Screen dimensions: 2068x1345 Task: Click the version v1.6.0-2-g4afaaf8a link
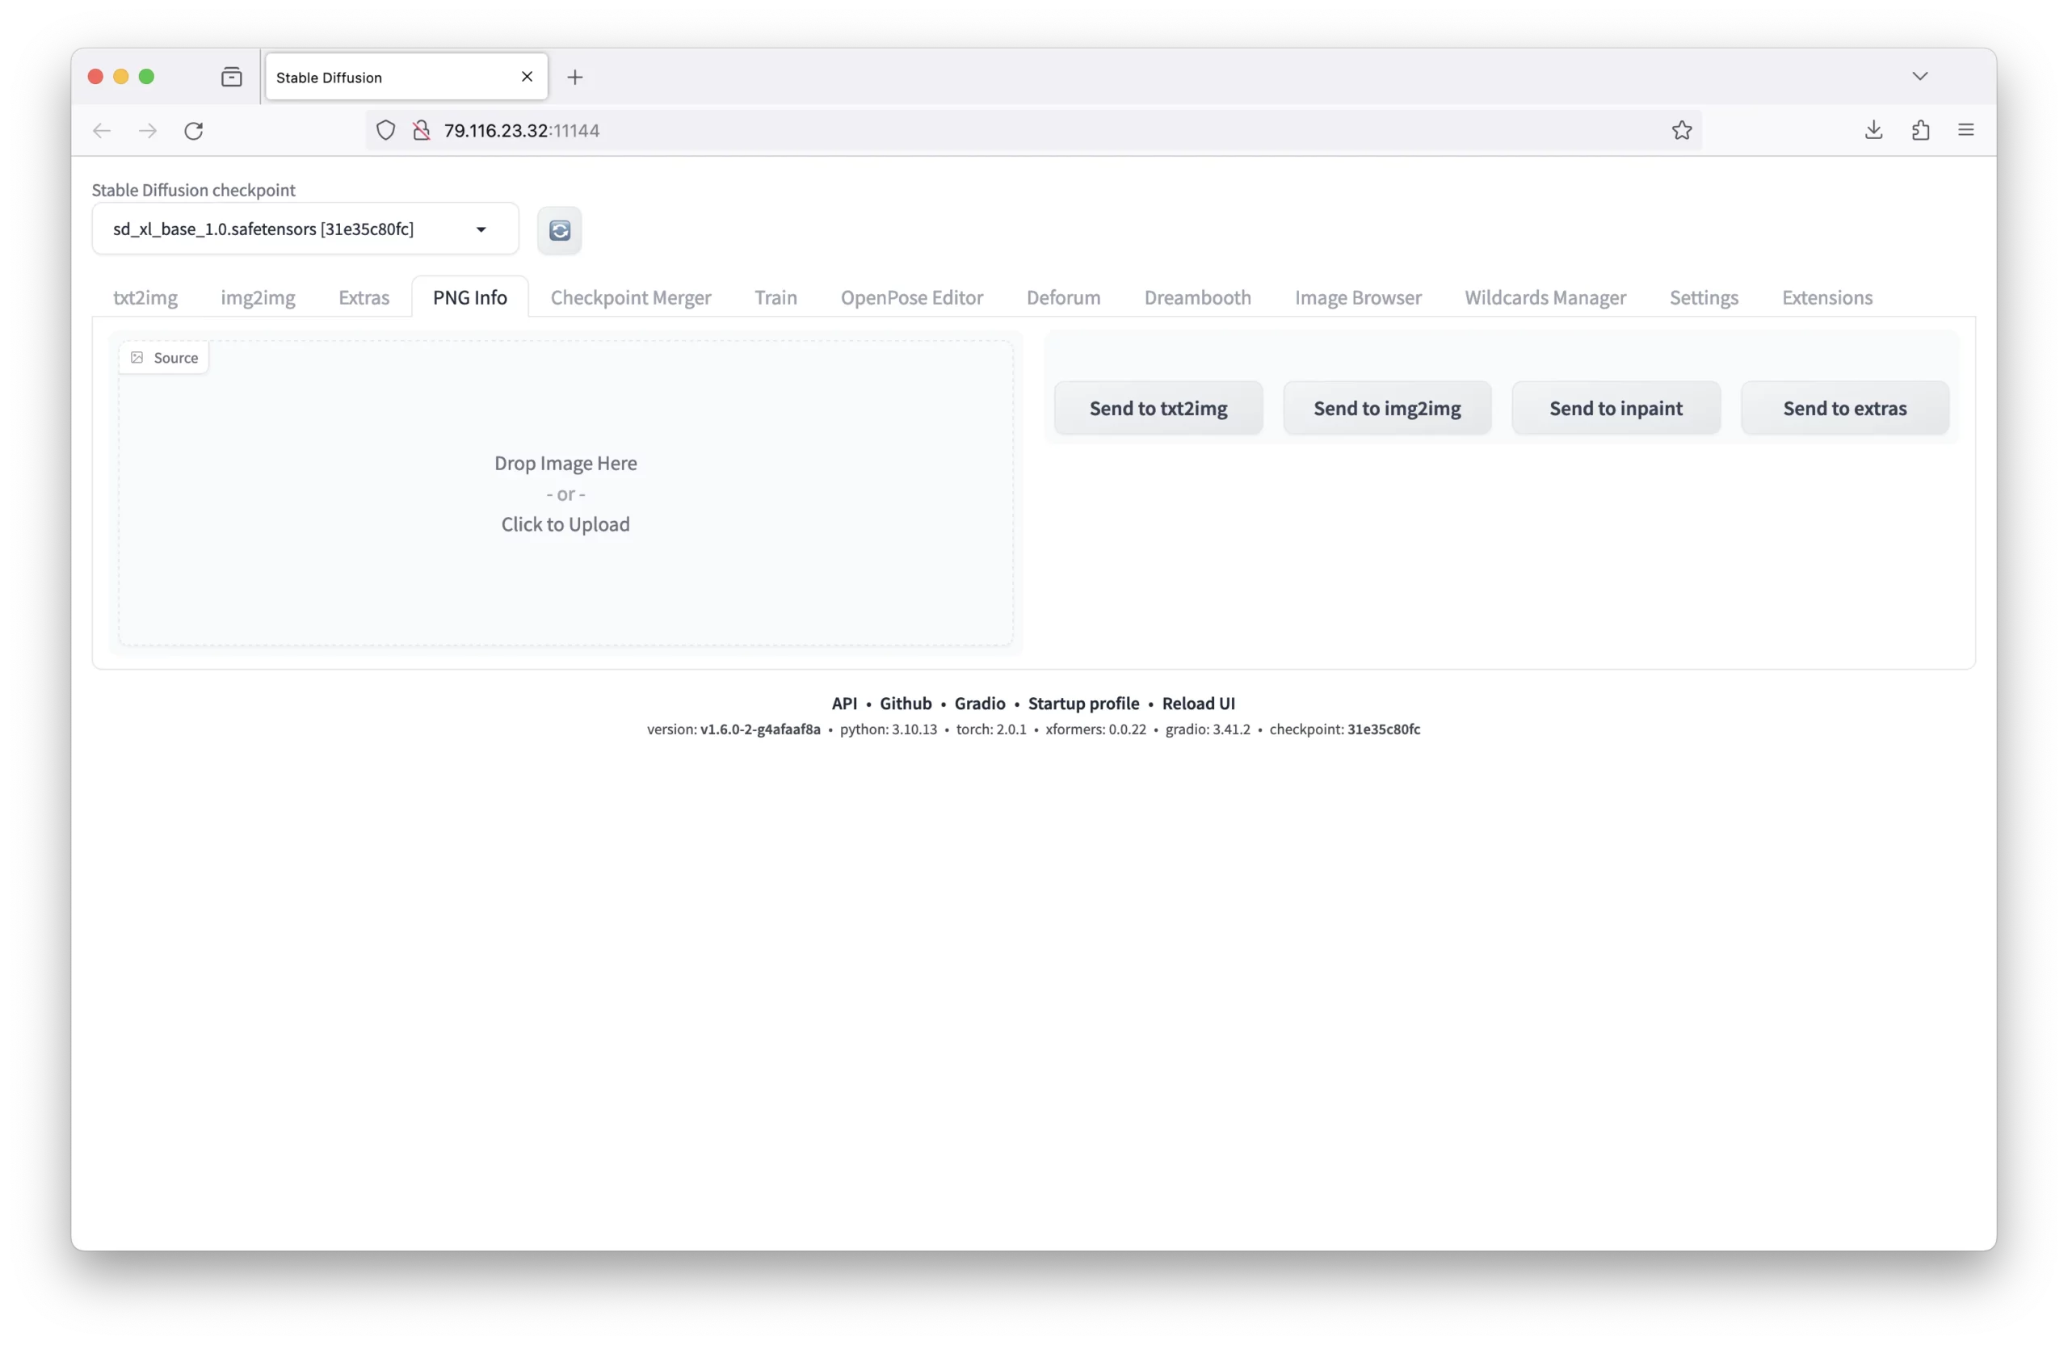click(x=760, y=729)
